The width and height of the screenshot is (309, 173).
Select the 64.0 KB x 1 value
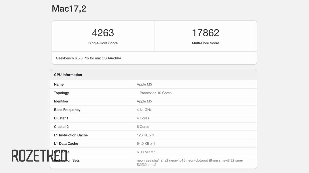pos(146,144)
